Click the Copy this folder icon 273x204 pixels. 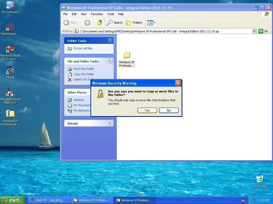(x=70, y=74)
